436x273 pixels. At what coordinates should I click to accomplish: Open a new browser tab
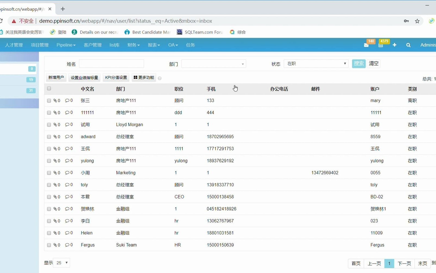[x=63, y=9]
